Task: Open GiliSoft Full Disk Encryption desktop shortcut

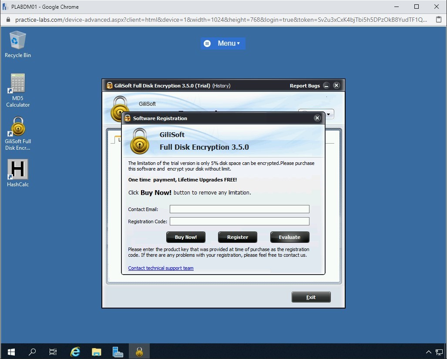Action: [x=18, y=132]
